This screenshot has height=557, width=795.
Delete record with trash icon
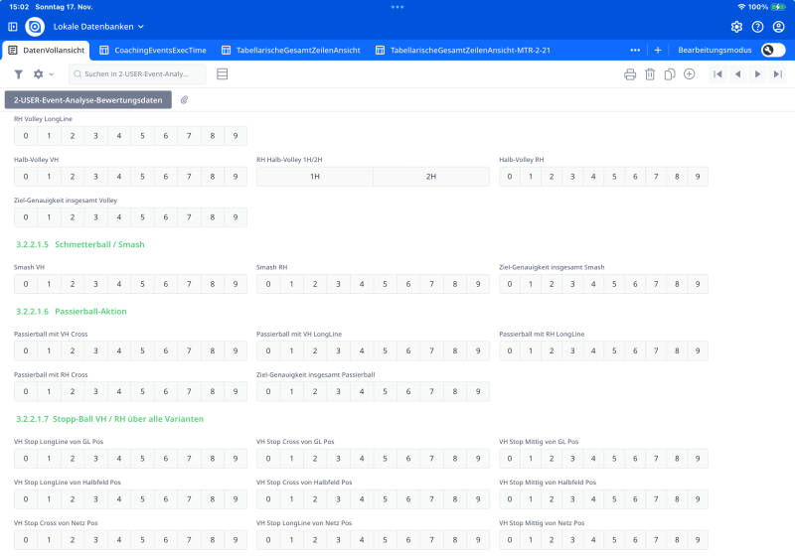[650, 74]
